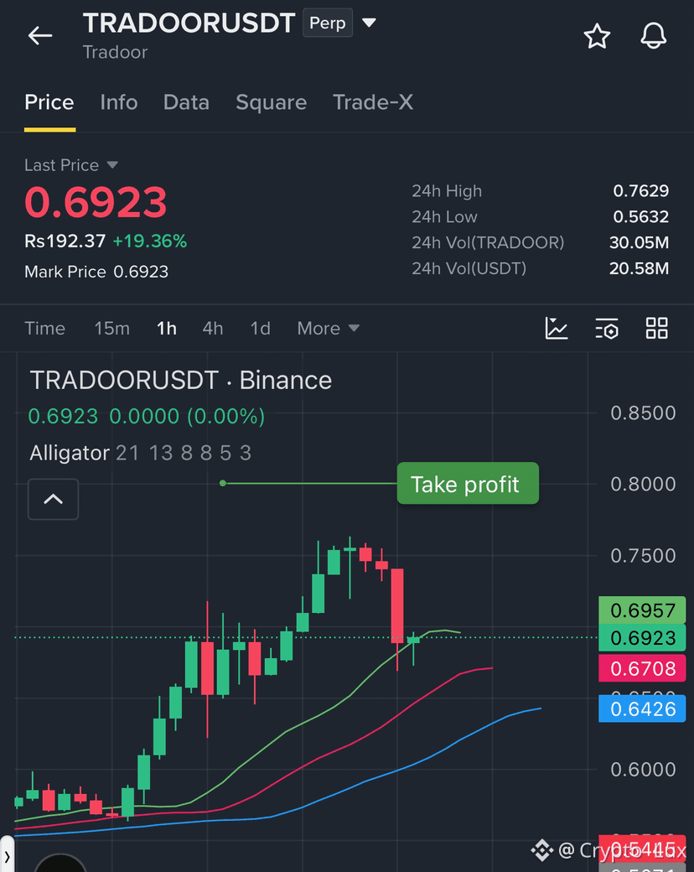Screen dimensions: 694x872
Task: Open chart indicators line-graph icon
Action: [x=556, y=328]
